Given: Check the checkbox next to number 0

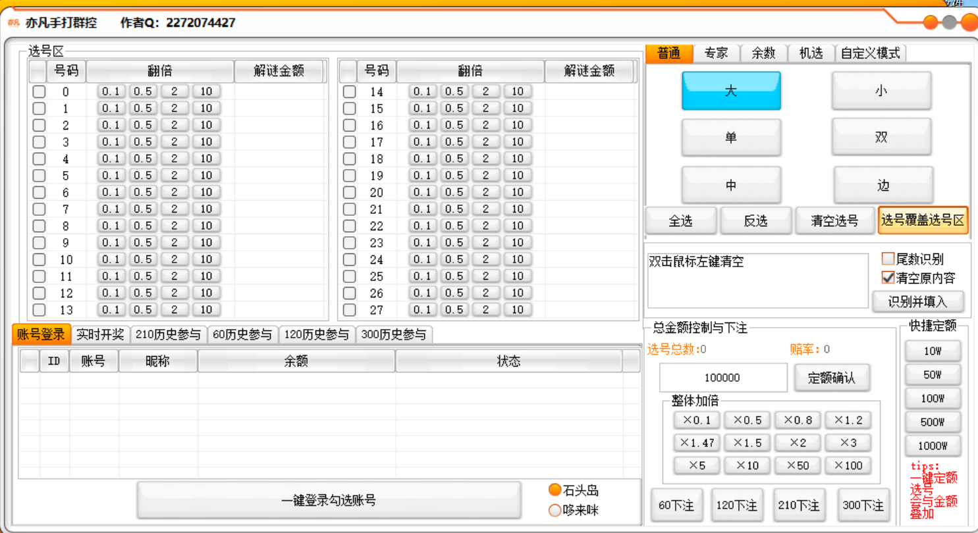Looking at the screenshot, I should [x=38, y=91].
